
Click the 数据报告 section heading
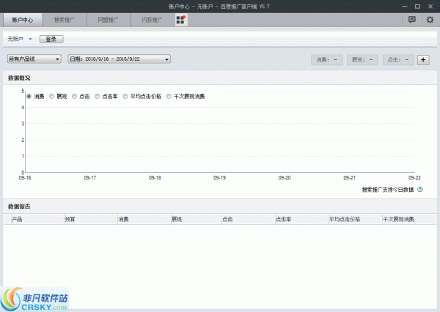tap(19, 207)
